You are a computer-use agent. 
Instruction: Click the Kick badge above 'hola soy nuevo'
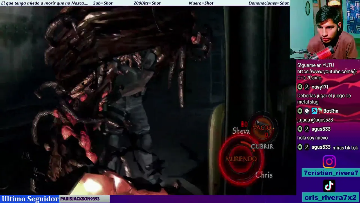point(300,129)
